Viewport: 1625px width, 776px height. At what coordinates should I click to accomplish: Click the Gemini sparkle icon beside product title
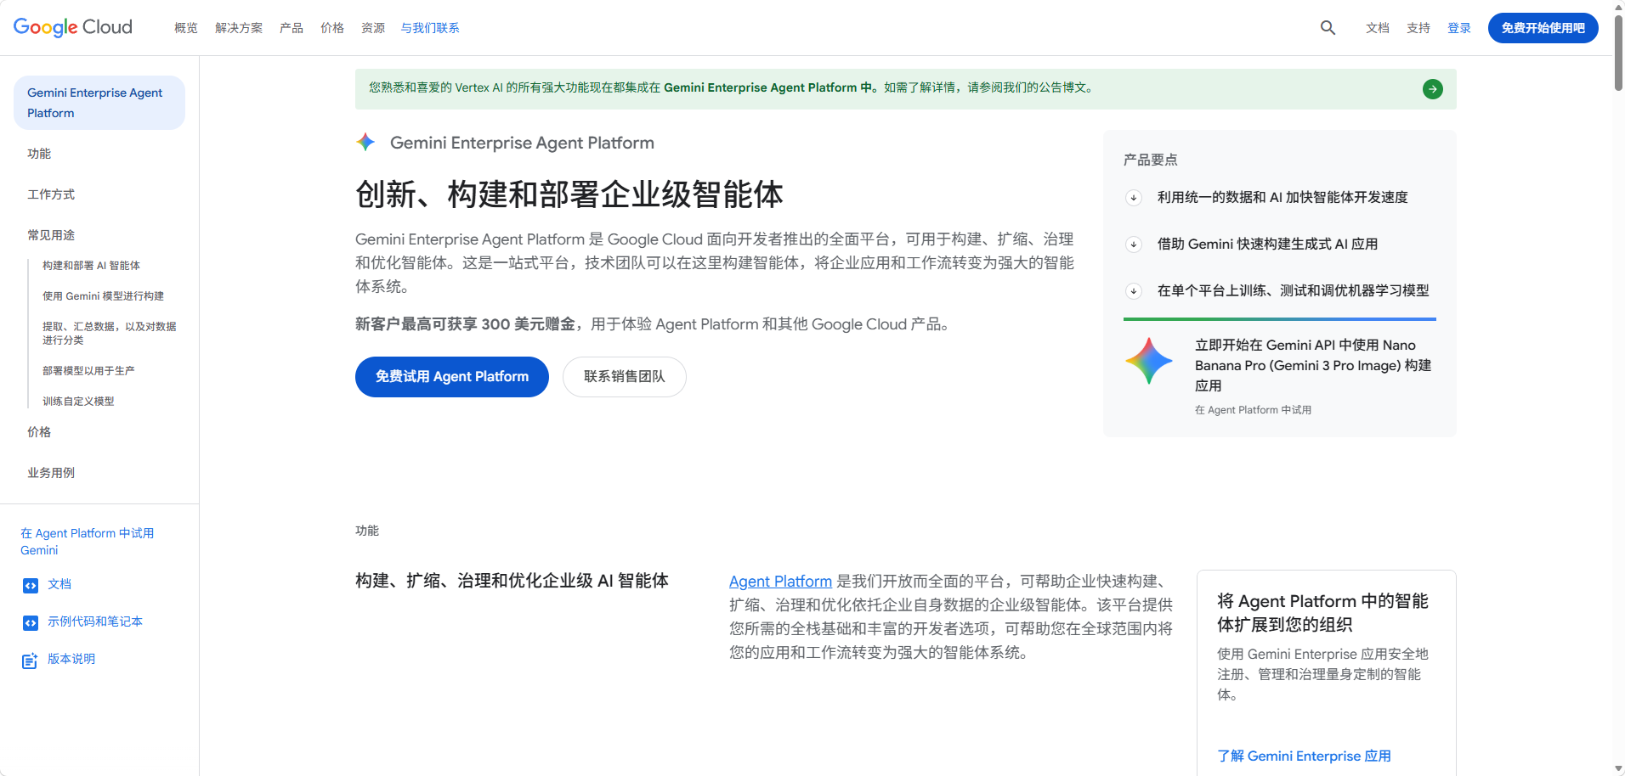pyautogui.click(x=365, y=143)
